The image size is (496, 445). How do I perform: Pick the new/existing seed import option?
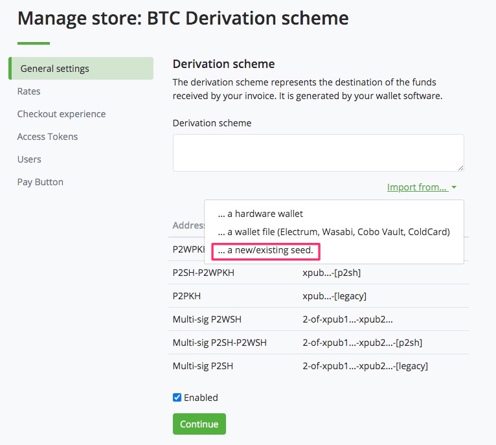click(x=265, y=250)
